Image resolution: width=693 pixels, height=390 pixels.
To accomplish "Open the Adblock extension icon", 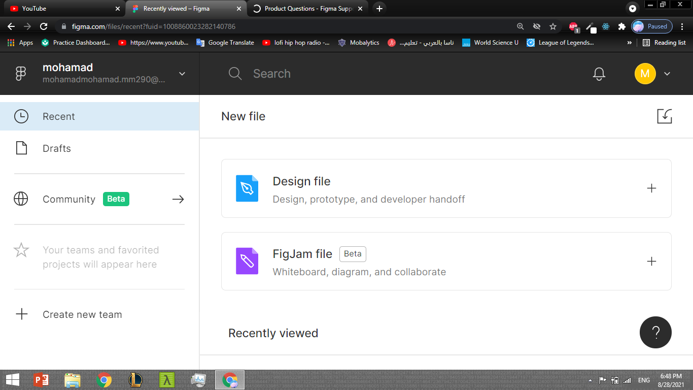I will click(x=573, y=26).
